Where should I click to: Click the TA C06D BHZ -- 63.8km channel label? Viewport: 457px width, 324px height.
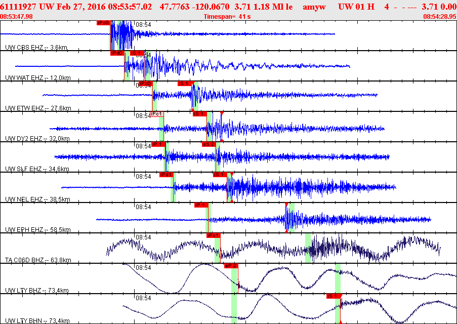pyautogui.click(x=38, y=260)
